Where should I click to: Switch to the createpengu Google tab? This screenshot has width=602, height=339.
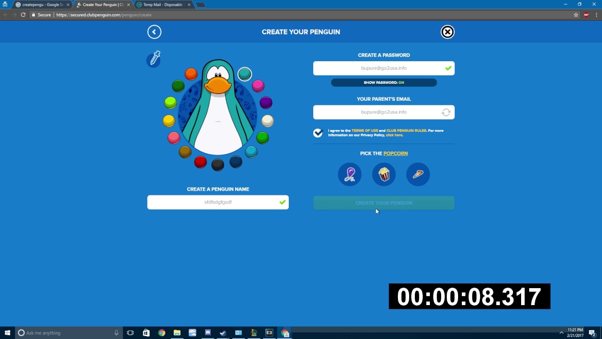(x=42, y=5)
